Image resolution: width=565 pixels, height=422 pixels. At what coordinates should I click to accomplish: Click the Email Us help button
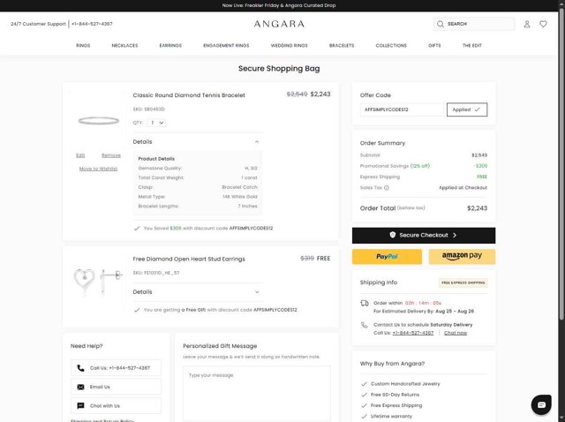click(x=116, y=387)
